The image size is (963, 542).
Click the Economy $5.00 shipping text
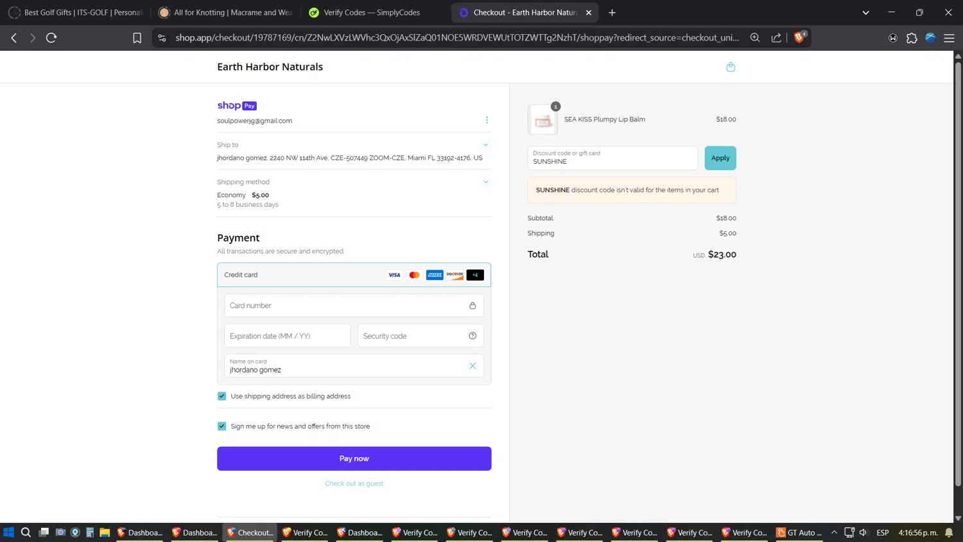click(243, 195)
